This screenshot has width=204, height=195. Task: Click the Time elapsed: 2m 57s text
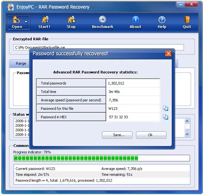32,175
